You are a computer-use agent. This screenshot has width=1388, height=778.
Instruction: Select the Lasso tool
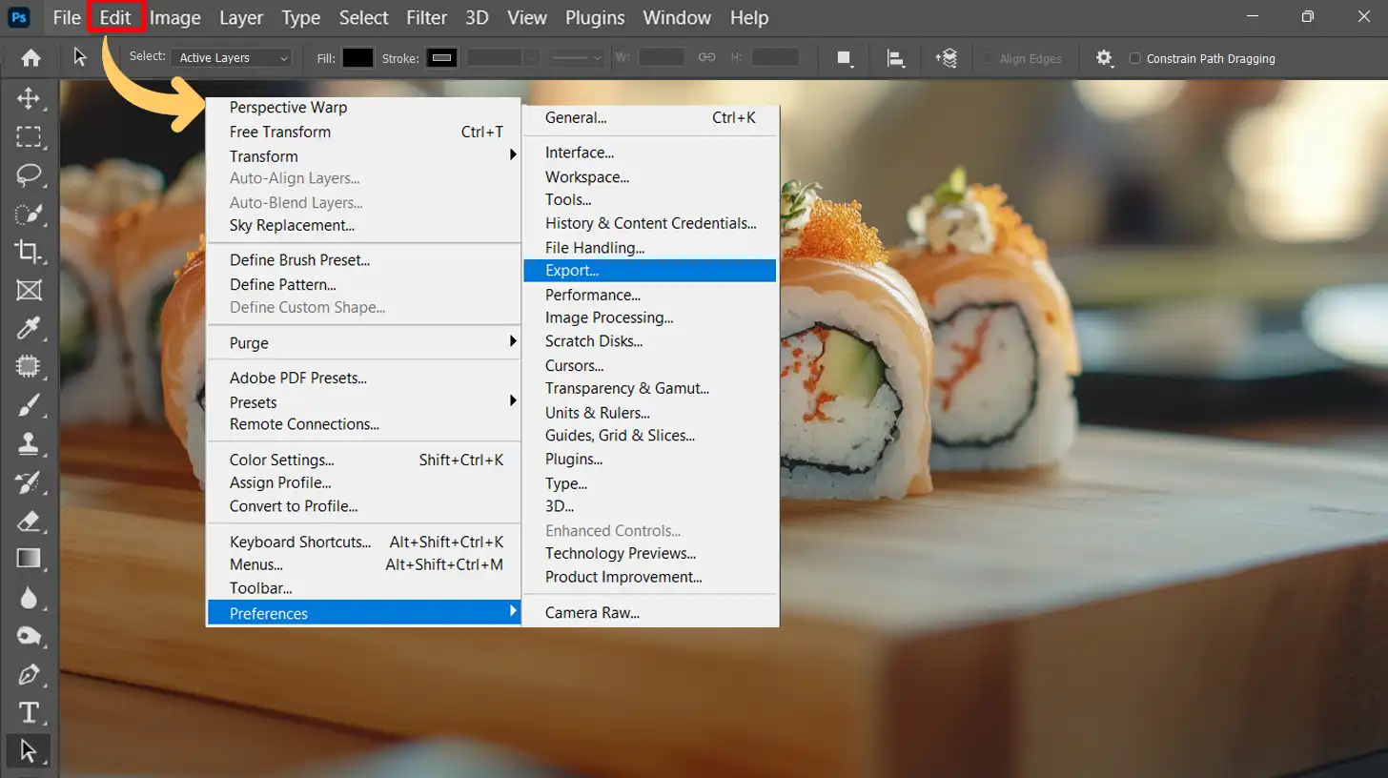[x=29, y=175]
